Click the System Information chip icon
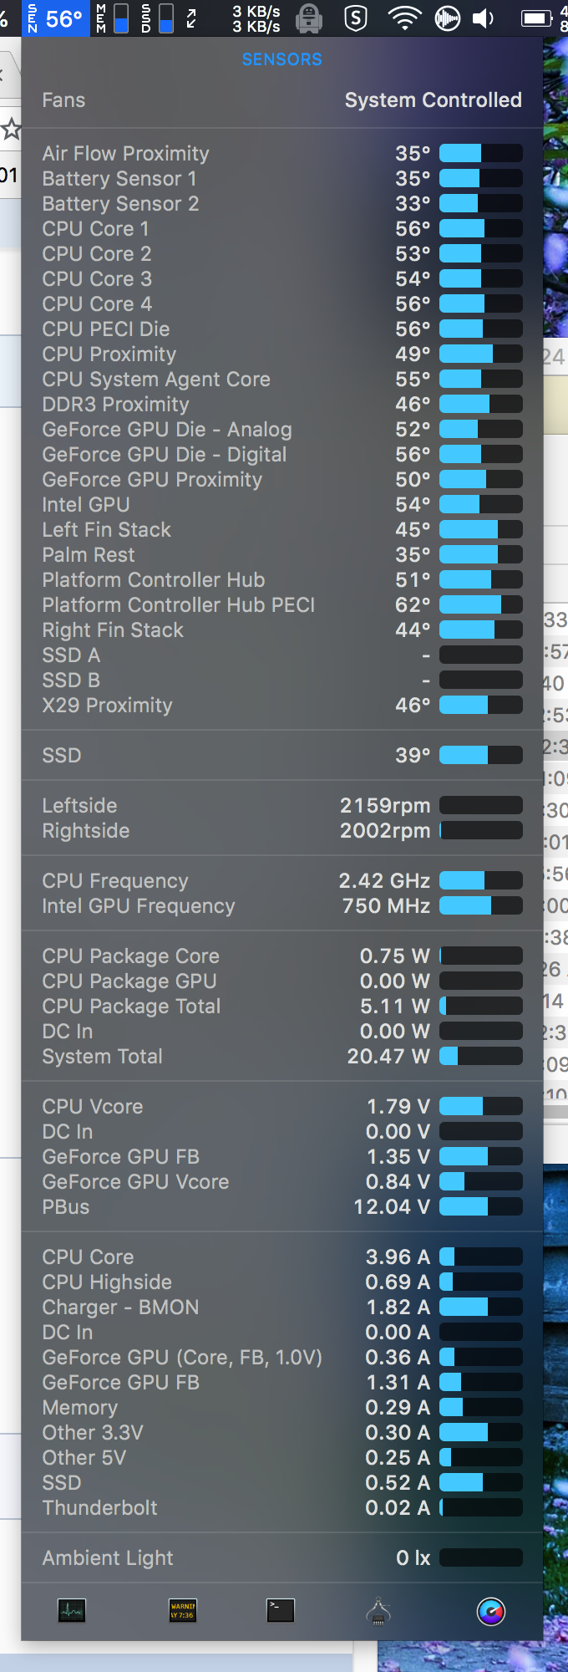The width and height of the screenshot is (568, 1672). click(378, 1611)
